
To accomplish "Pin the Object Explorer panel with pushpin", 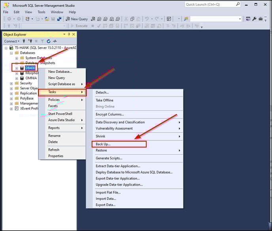I will [x=69, y=34].
